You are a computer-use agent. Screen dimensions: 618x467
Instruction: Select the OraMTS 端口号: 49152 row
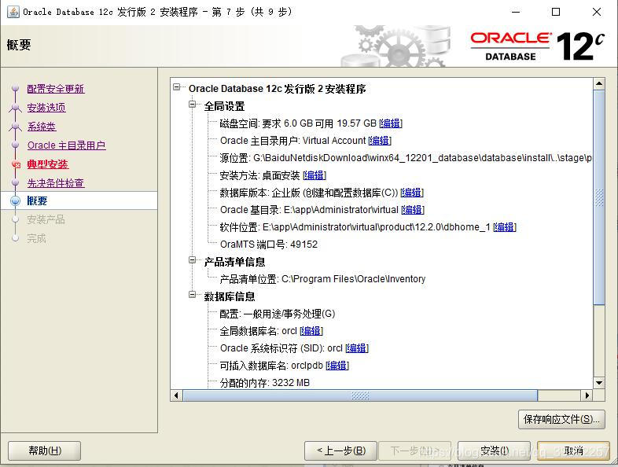[269, 245]
